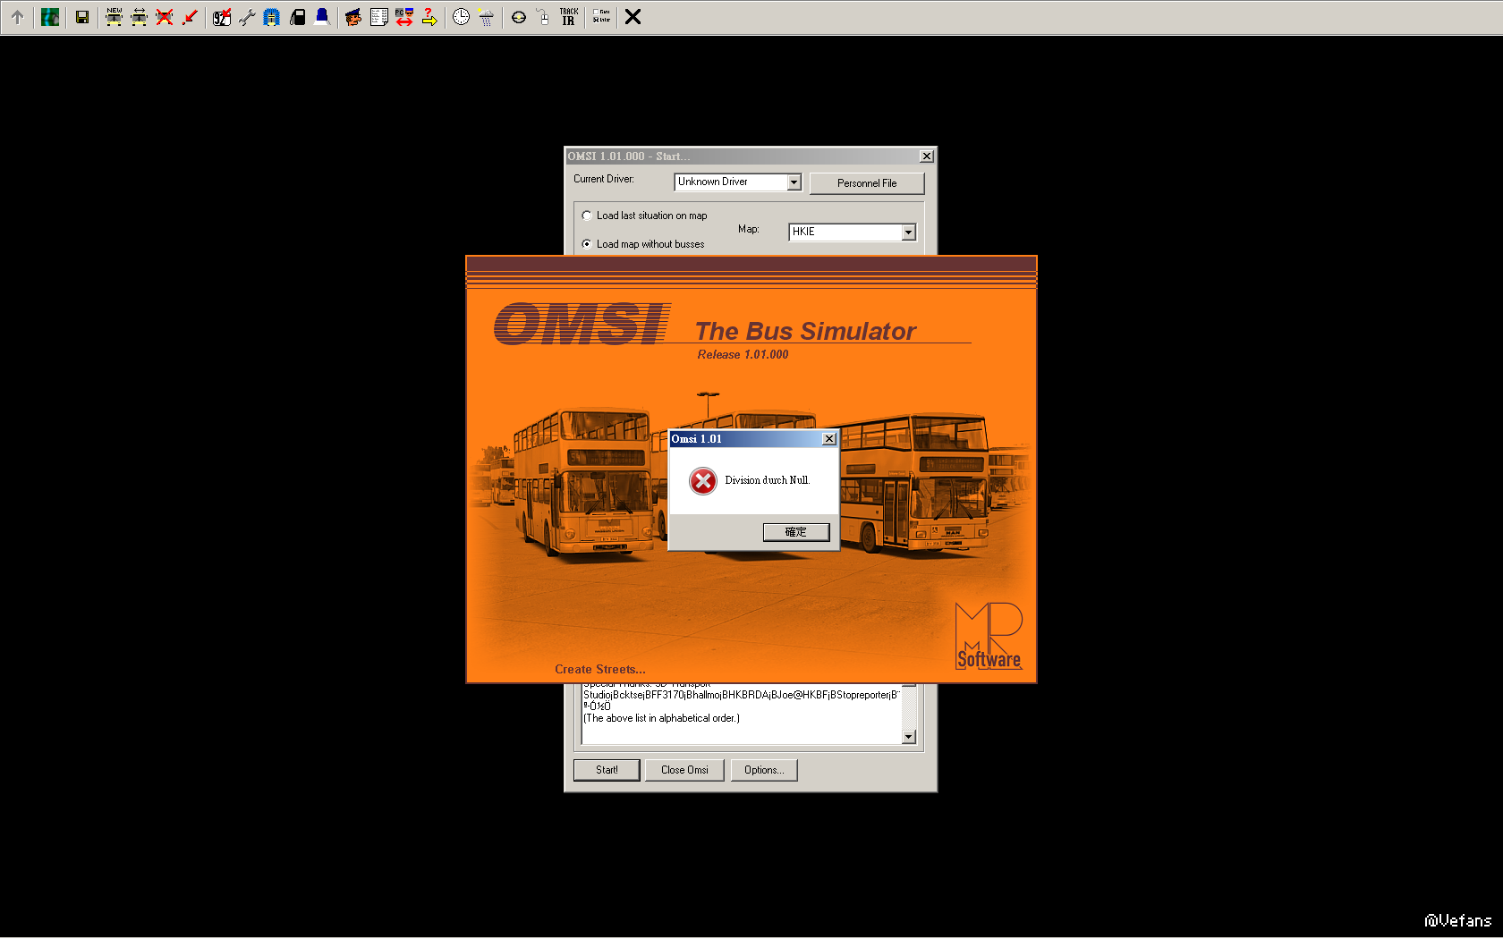Click the steering wheel icon

click(519, 17)
